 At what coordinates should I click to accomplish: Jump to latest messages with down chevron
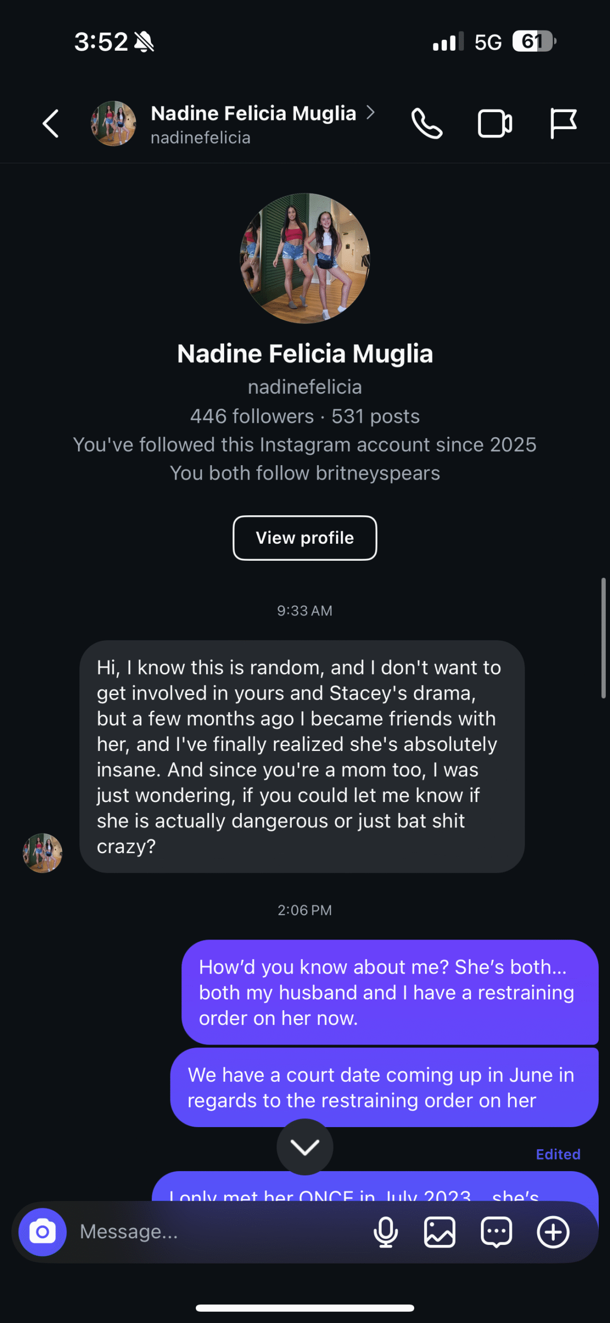pos(305,1147)
